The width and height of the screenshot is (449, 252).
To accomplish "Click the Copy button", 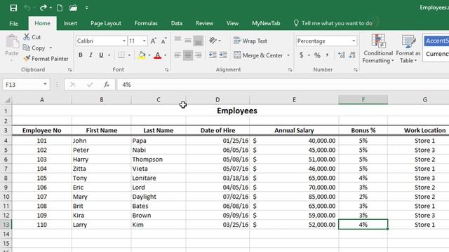I will click(34, 48).
